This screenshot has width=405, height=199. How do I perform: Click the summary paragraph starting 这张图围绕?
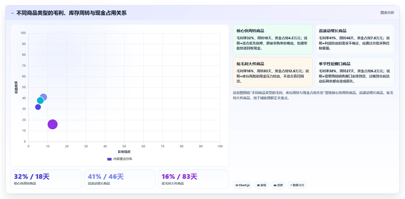[x=313, y=95]
